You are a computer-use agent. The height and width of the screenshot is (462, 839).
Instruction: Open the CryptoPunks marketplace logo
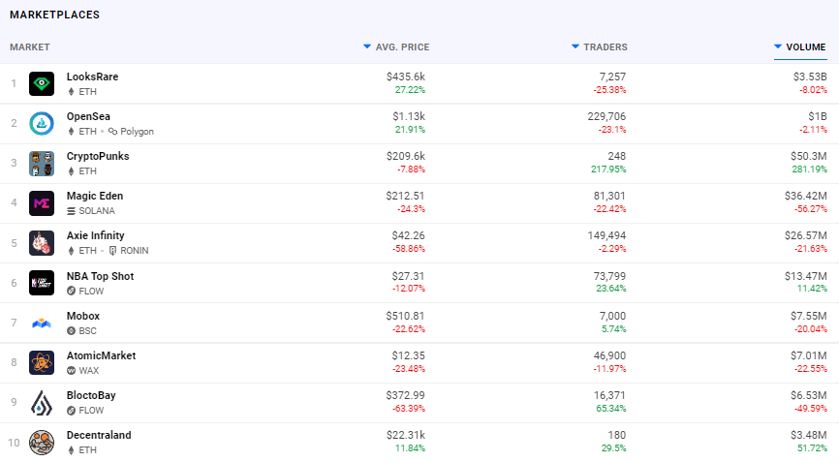[x=42, y=163]
